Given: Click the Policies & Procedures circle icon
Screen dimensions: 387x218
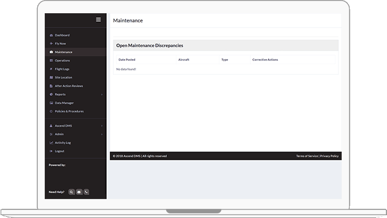Looking at the screenshot, I should coord(51,111).
